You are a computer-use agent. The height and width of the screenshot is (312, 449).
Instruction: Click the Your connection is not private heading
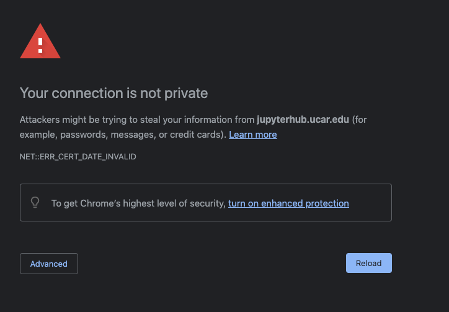(113, 93)
